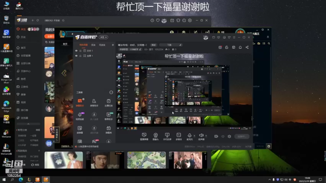The image size is (326, 183).
Task: Click 修改 button beside stream title
Action: click(154, 45)
